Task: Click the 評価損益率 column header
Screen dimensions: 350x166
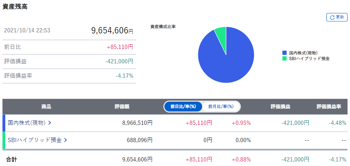Action: pos(329,107)
